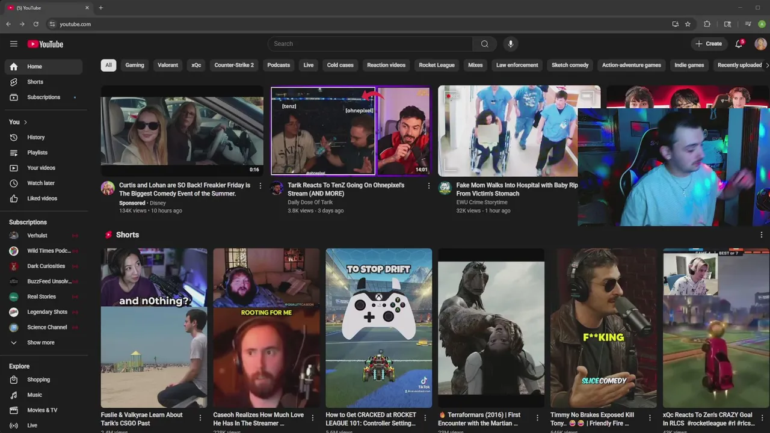Screen dimensions: 770x433
Task: Open options for Terraformars short
Action: (x=537, y=417)
